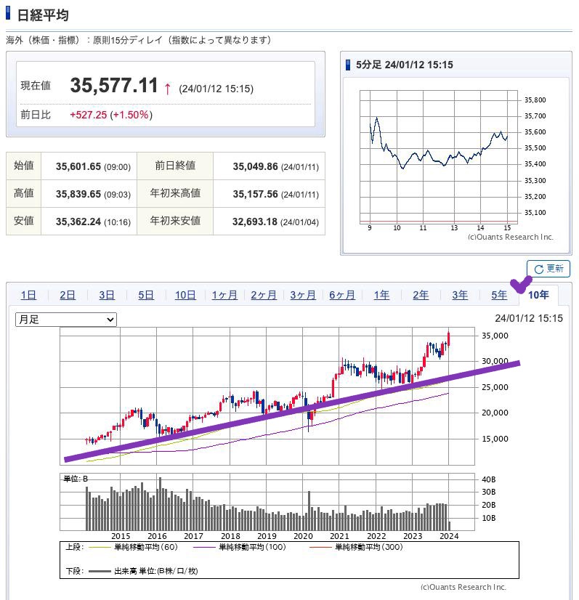This screenshot has width=579, height=600.
Task: Click the volume bar chart
Action: 267,502
